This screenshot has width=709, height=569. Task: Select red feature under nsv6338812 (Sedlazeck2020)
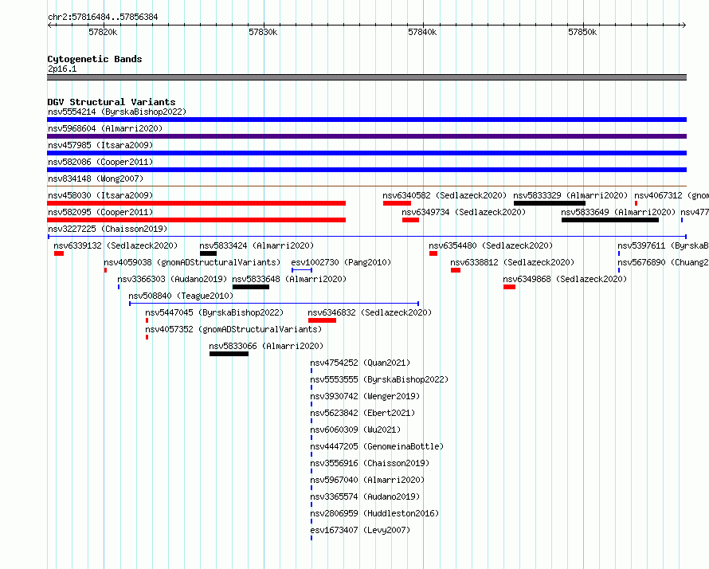coord(456,270)
